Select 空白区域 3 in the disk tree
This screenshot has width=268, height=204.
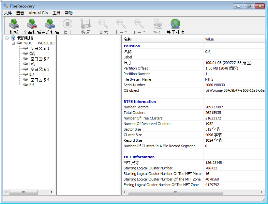coord(40,69)
